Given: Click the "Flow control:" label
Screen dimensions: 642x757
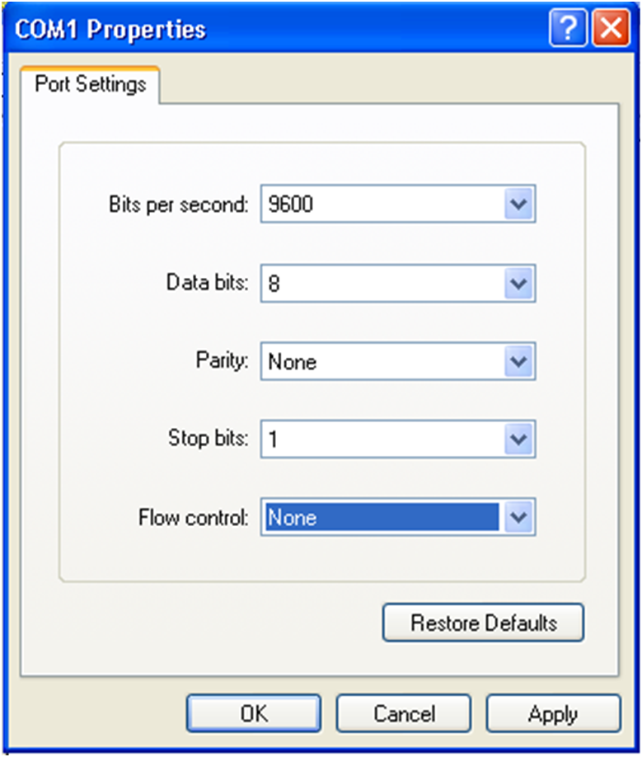Looking at the screenshot, I should pyautogui.click(x=193, y=518).
